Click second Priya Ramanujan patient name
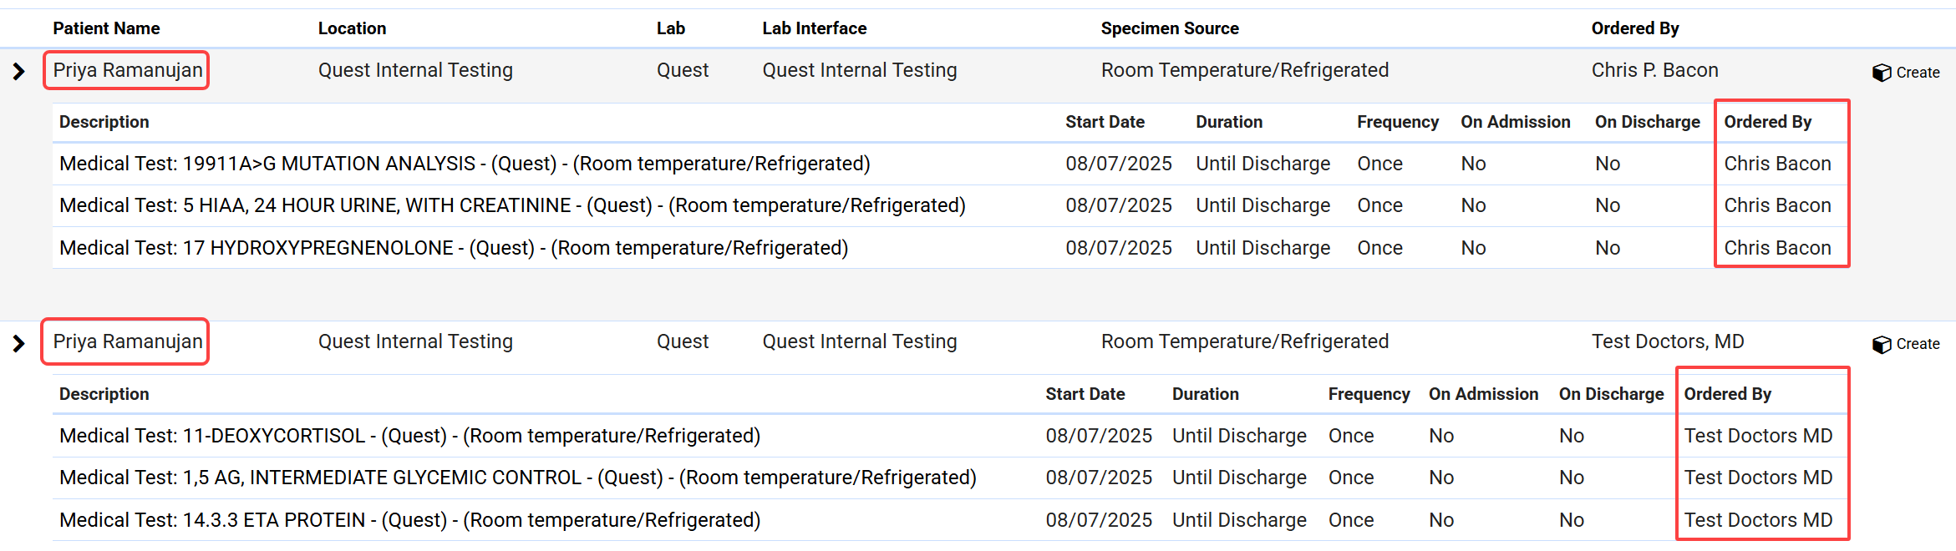This screenshot has width=1956, height=551. pos(127,341)
